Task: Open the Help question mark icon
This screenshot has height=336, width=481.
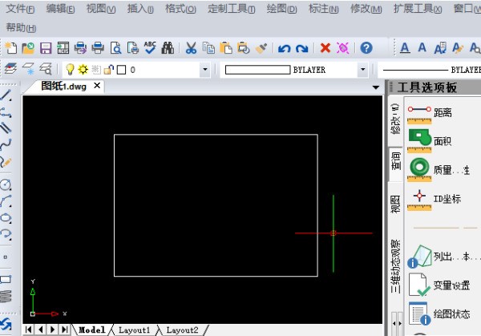Action: tap(366, 48)
